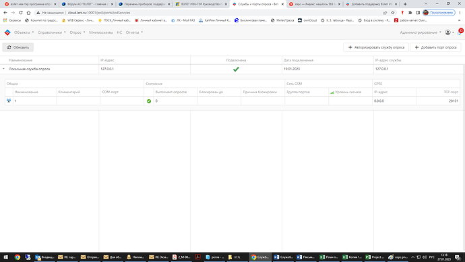
Task: Open the Chrome extensions puzzle icon
Action: point(410,13)
